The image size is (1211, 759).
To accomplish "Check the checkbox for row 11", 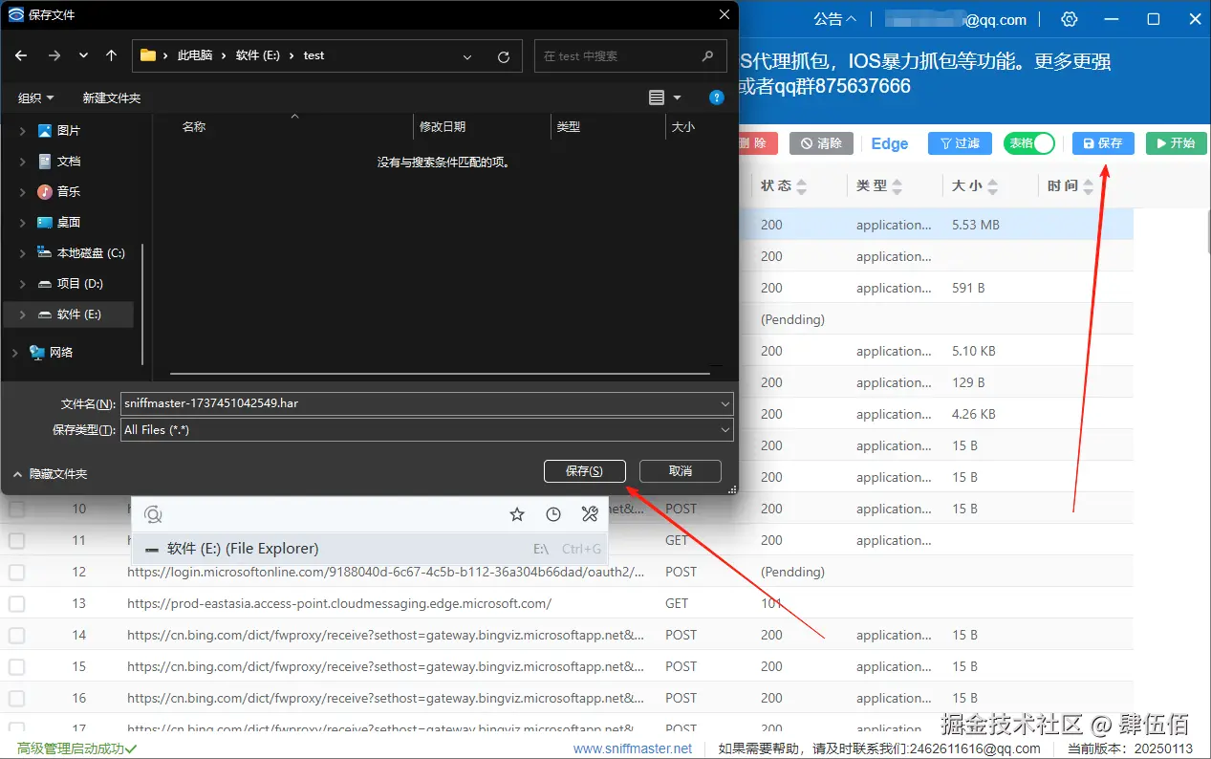I will pyautogui.click(x=17, y=540).
